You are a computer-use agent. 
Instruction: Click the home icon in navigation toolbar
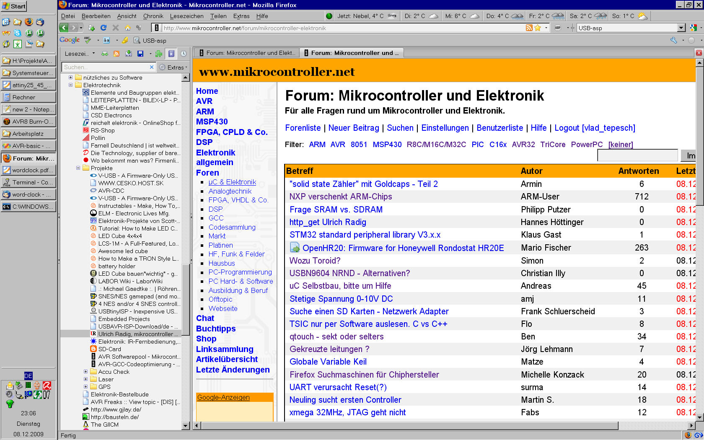click(128, 28)
